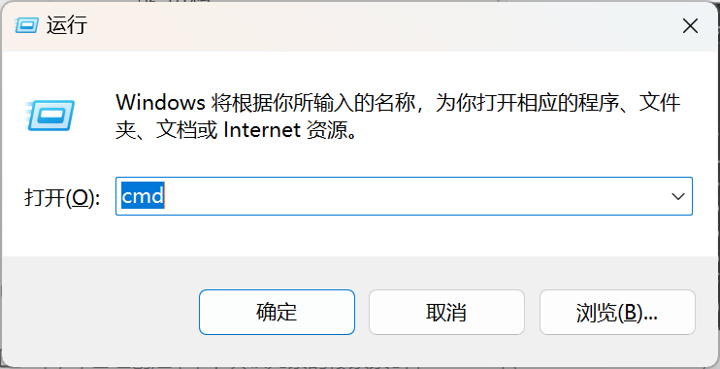Click the small Run icon in title bar
This screenshot has height=369, width=720.
[26, 25]
